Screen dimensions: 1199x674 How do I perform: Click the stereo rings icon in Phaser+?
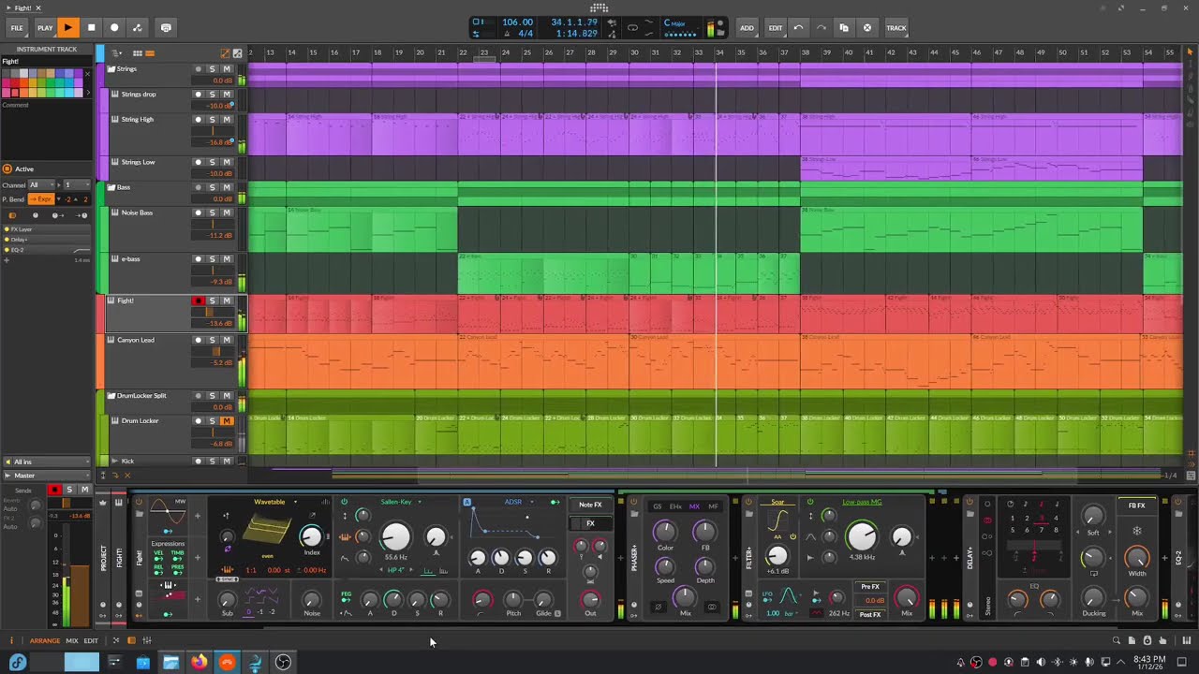tap(712, 608)
